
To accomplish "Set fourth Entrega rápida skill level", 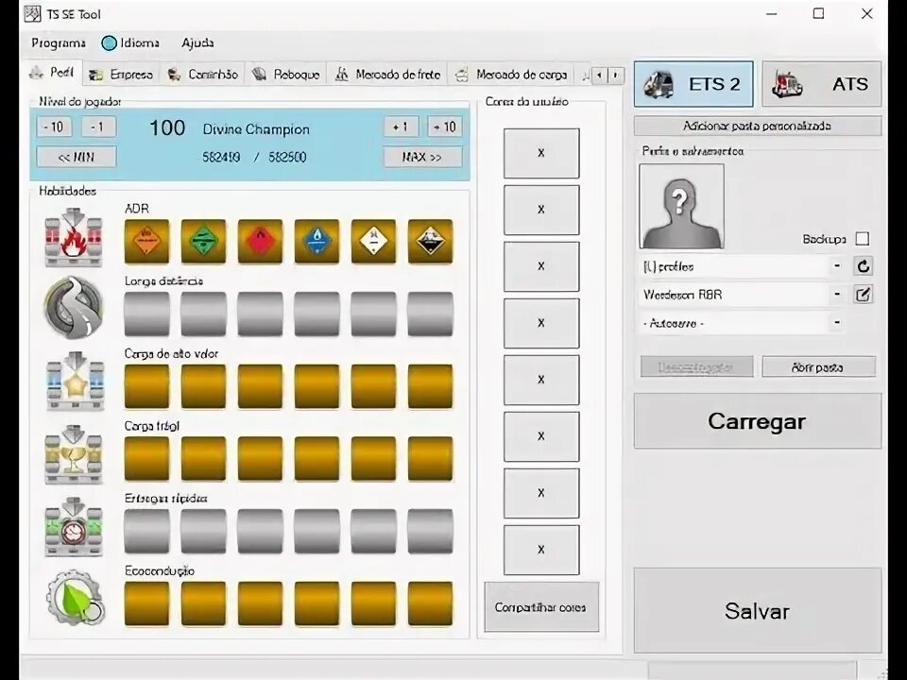I will [x=317, y=532].
